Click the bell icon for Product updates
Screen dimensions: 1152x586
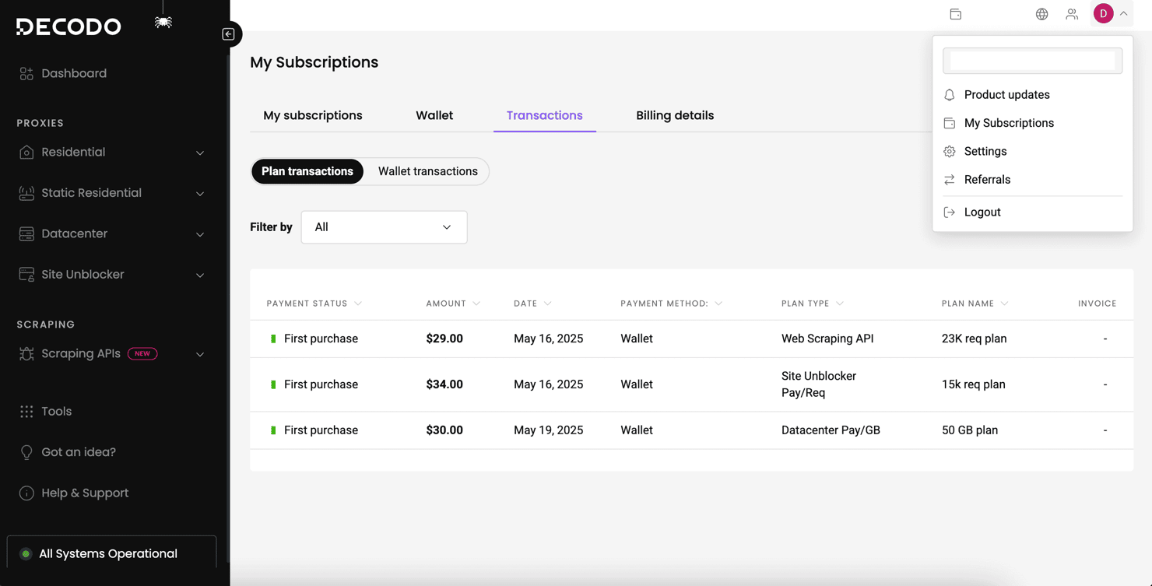coord(949,95)
